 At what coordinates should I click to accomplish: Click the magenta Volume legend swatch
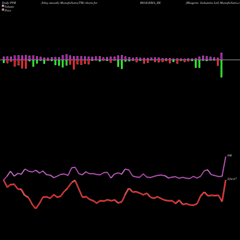(x=3, y=6)
